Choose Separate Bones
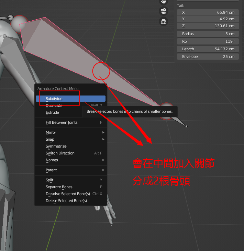Viewport: 244px width, 251px height. (59, 187)
